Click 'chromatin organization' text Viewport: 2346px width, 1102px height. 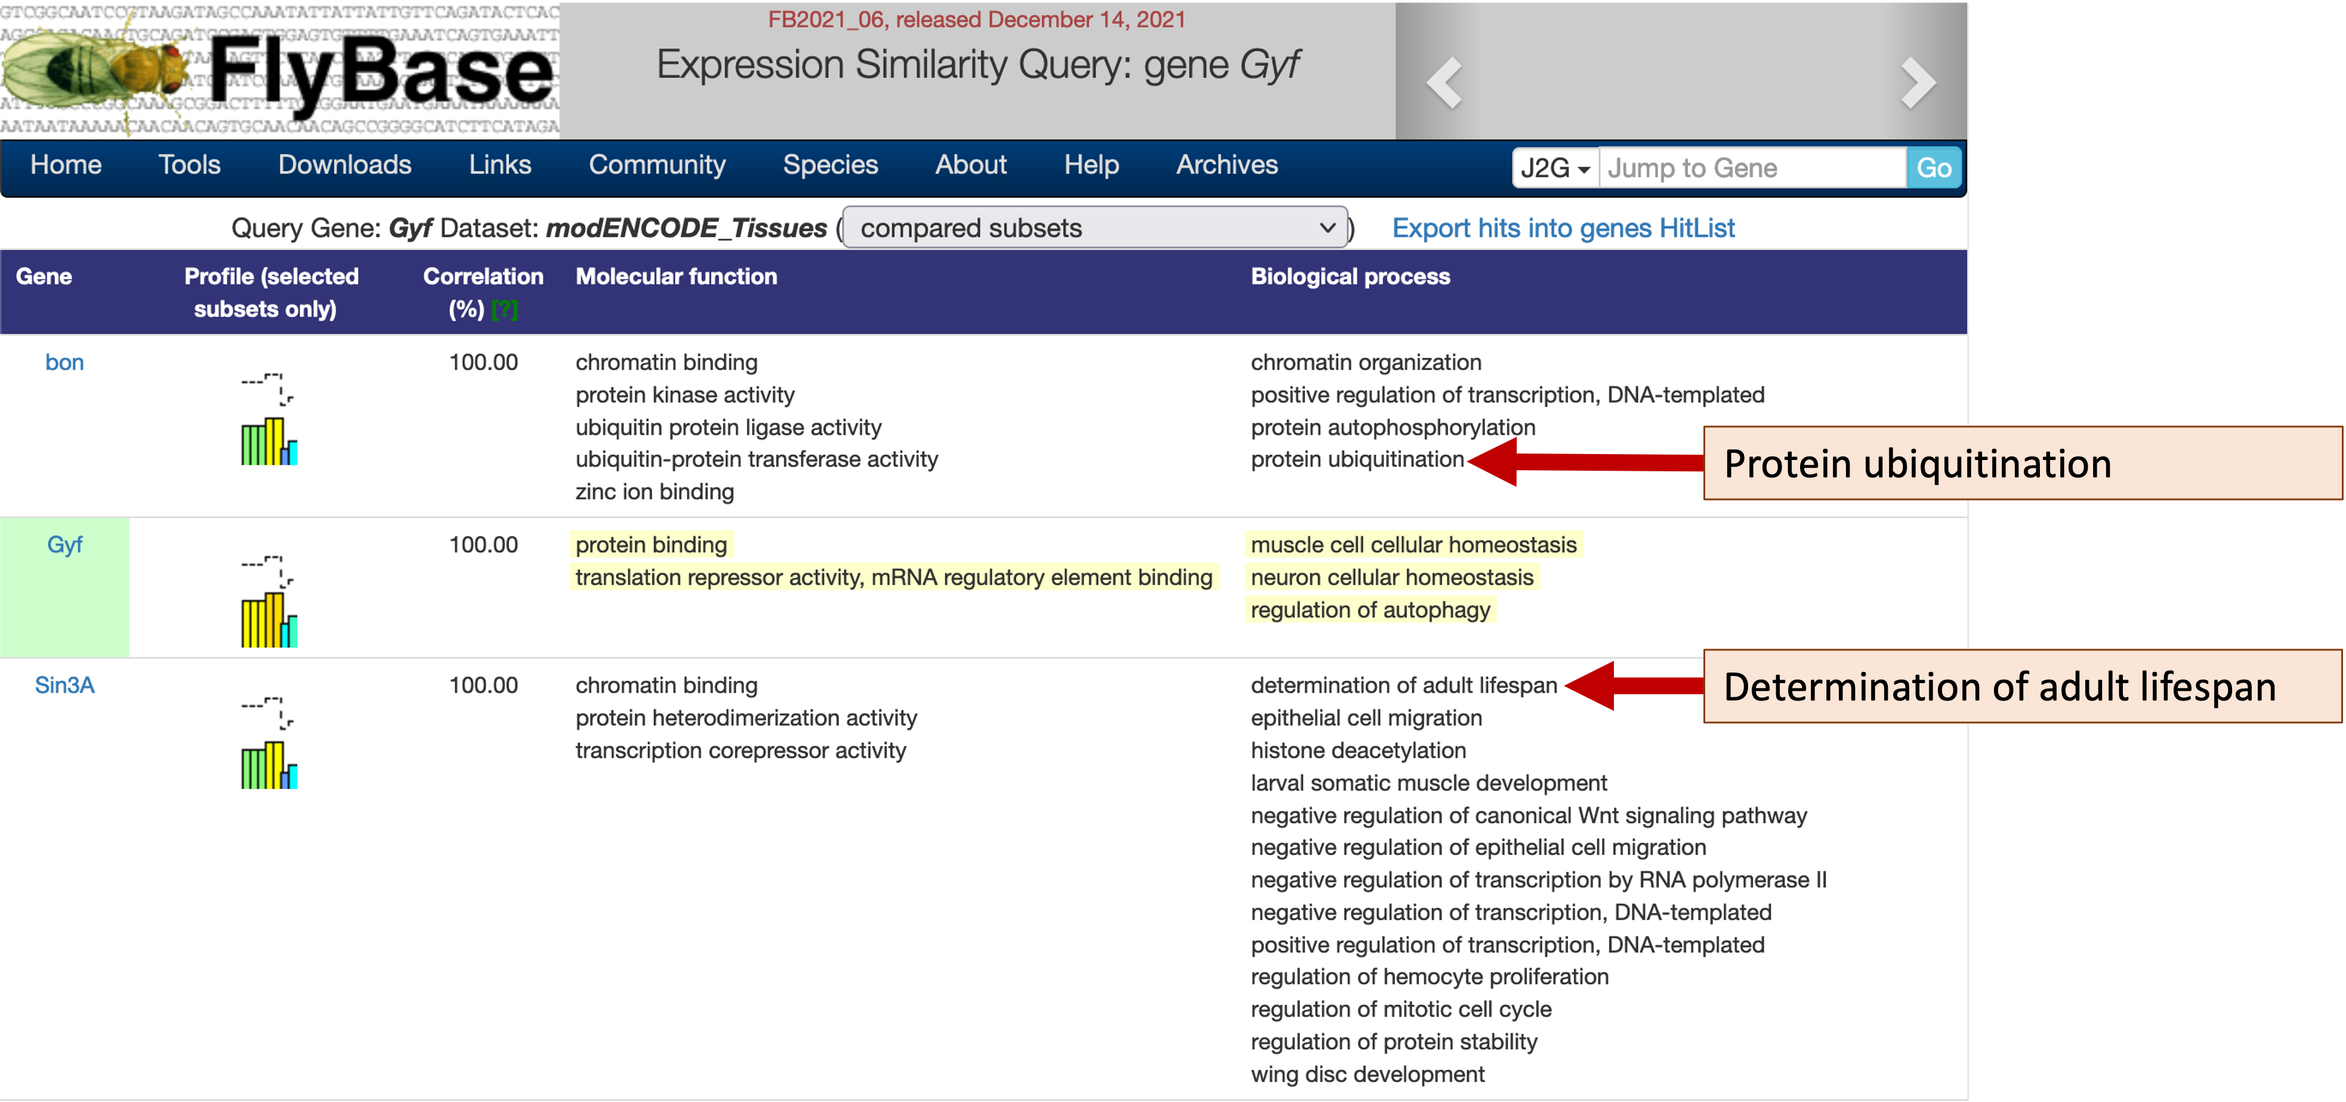point(1366,363)
